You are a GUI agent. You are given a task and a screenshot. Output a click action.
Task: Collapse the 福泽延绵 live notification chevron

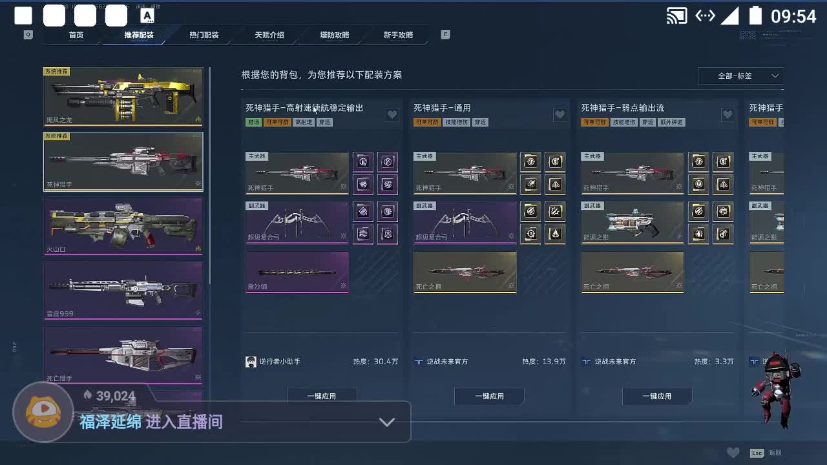[x=386, y=422]
